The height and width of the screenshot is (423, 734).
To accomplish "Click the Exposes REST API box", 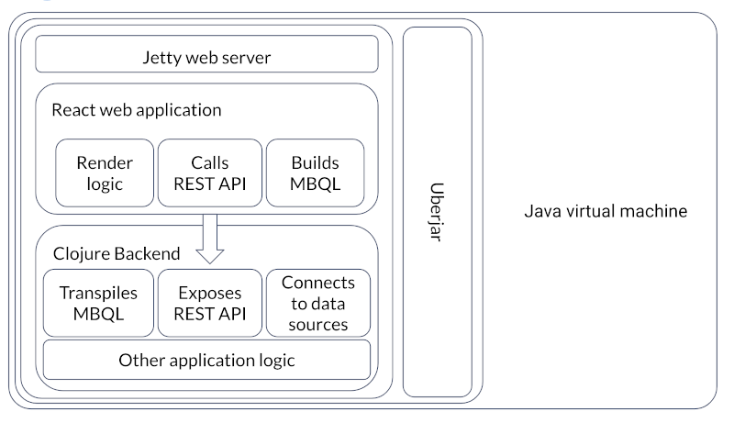I will 208,302.
